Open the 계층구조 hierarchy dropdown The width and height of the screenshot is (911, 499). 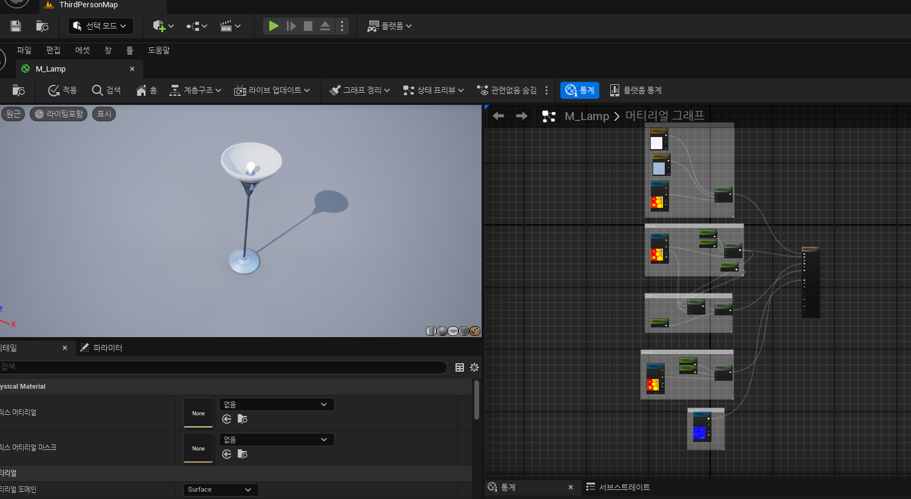[x=195, y=90]
